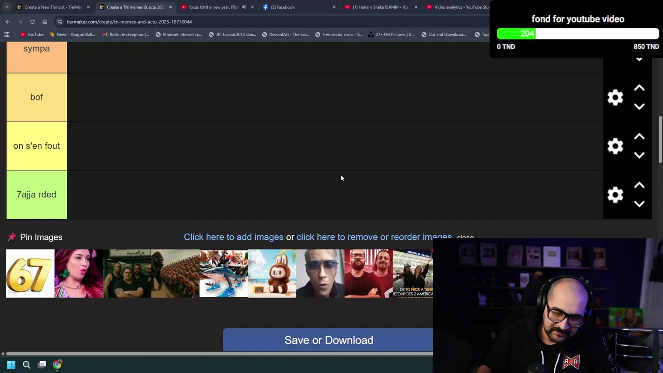Open Chrome from the taskbar
Screen dimensions: 663x373
[x=57, y=365]
